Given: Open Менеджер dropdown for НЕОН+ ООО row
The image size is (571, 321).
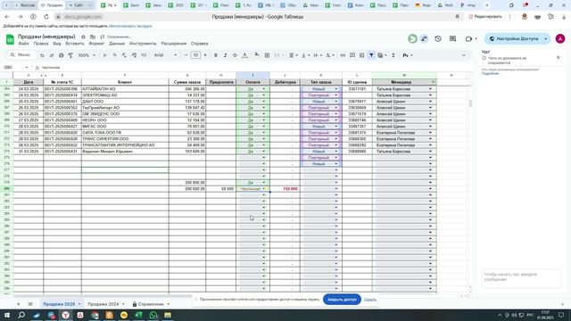Looking at the screenshot, I should pos(430,120).
